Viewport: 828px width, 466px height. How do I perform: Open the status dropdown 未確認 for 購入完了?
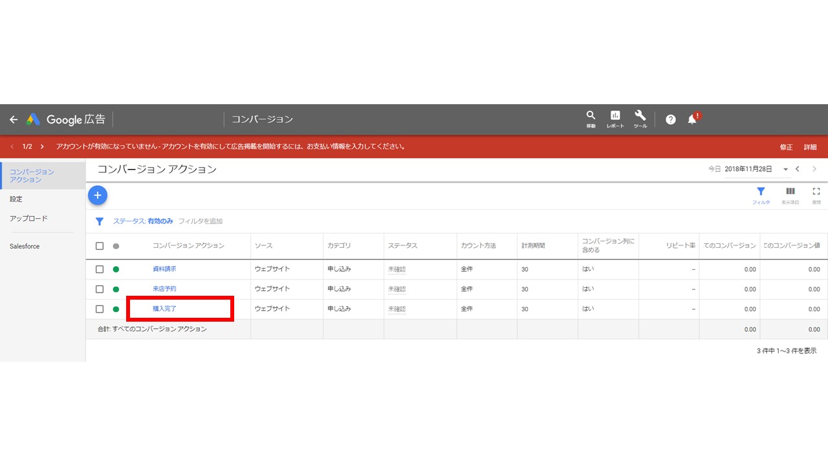[x=397, y=309]
